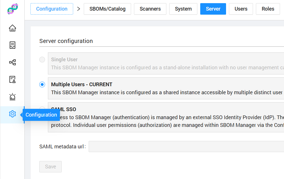Choose the SAML SSO option card
The height and width of the screenshot is (179, 284).
(x=172, y=120)
